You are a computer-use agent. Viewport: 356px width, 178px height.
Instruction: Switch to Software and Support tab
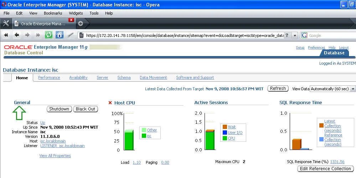click(195, 77)
